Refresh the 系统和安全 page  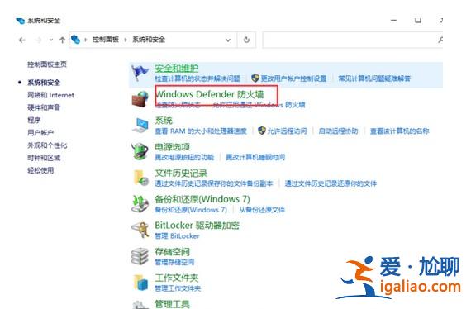(246, 40)
